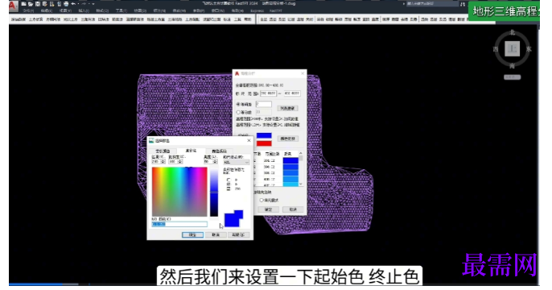Open the FastTFT menu
Image resolution: width=552 pixels, height=290 pixels.
(x=276, y=10)
